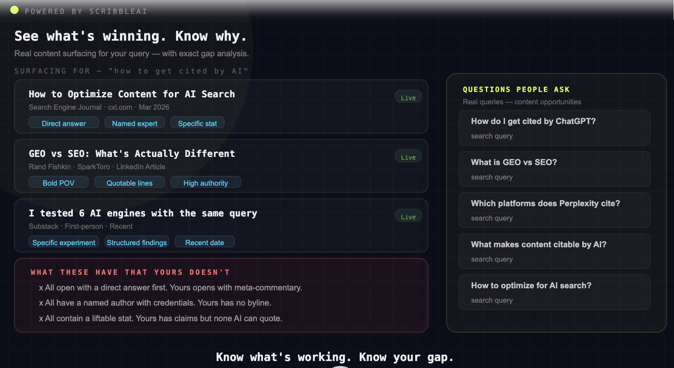Viewport: 674px width, 368px height.
Task: Click Live badge on the 6 AI engines card
Action: 408,216
